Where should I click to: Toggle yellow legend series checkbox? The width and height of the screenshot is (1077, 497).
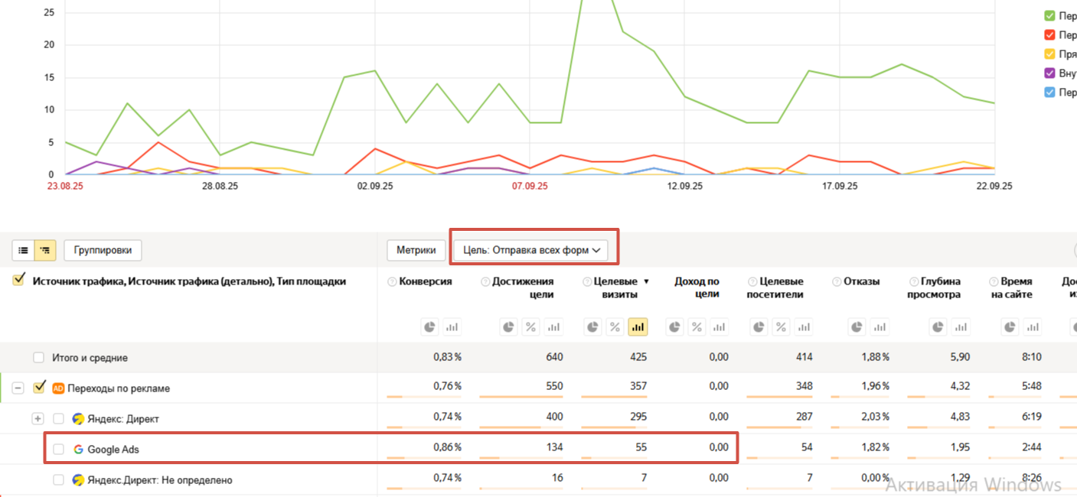coord(1050,54)
